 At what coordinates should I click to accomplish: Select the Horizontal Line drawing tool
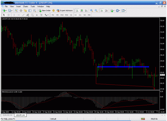click(19, 15)
